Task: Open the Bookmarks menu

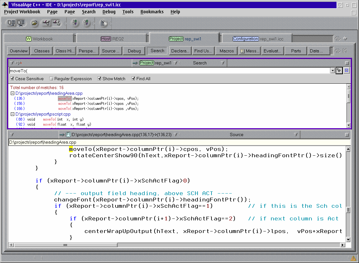Action: click(152, 12)
